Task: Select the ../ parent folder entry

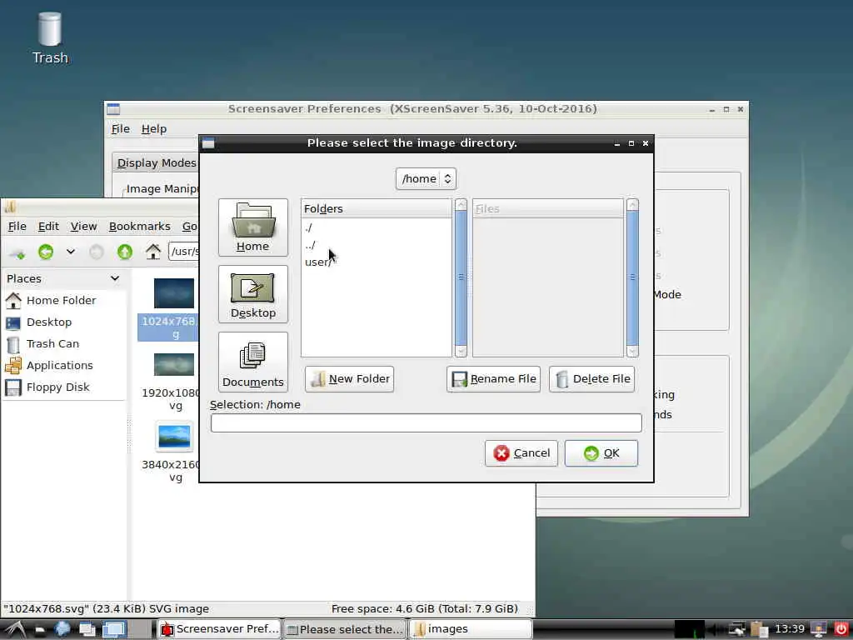Action: coord(310,245)
